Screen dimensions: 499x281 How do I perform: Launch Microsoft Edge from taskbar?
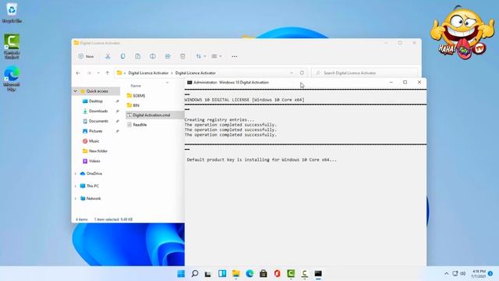click(x=249, y=274)
